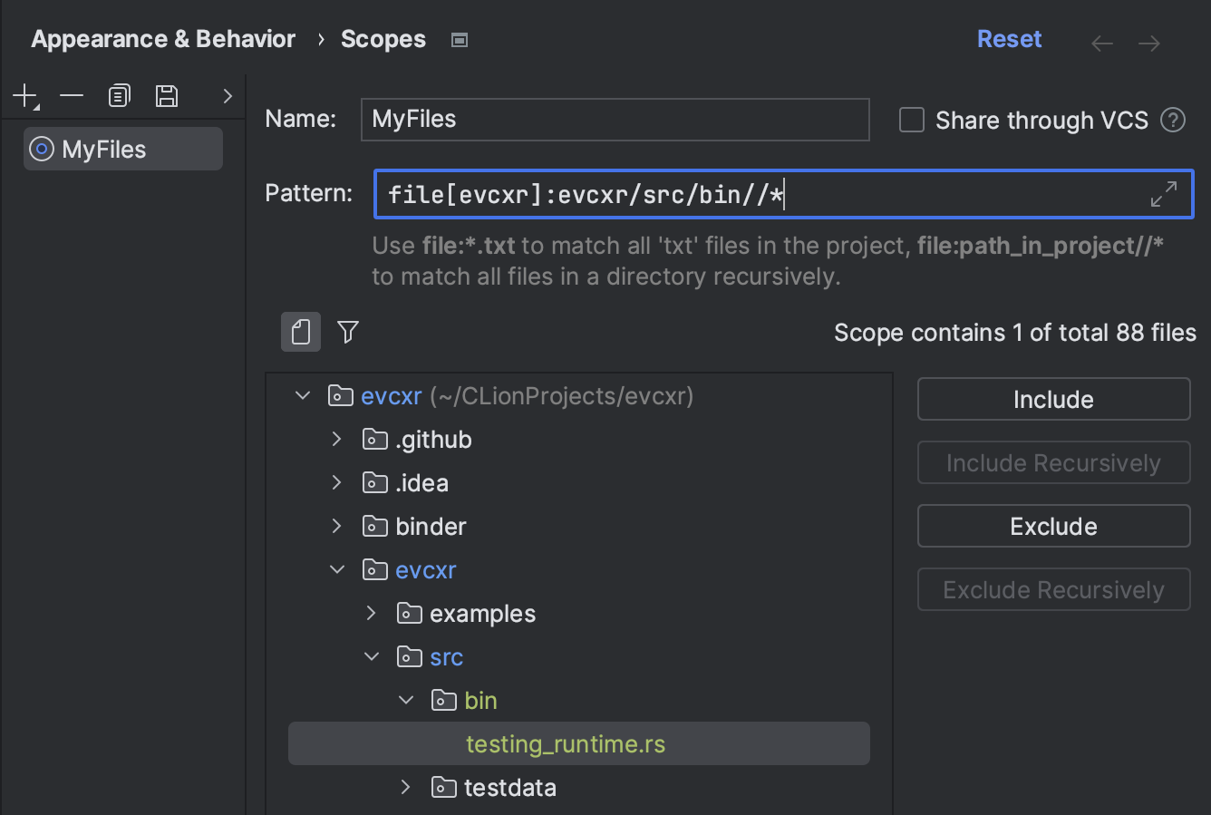Select the MyFiles scope in list

[104, 150]
